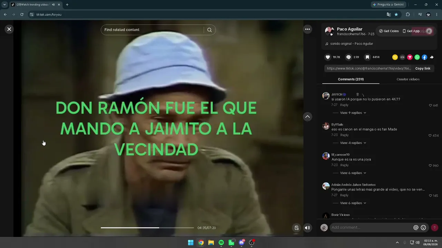
Task: Open WhatsApp from the taskbar
Action: tap(231, 242)
